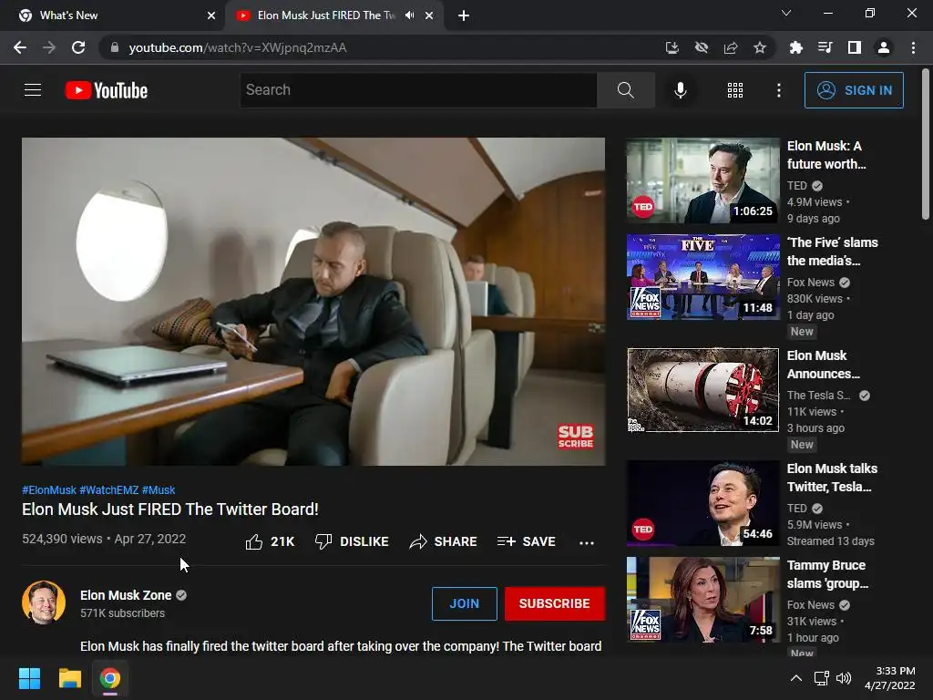933x700 pixels.
Task: Open the Elon Musk Zone channel name
Action: (x=126, y=595)
